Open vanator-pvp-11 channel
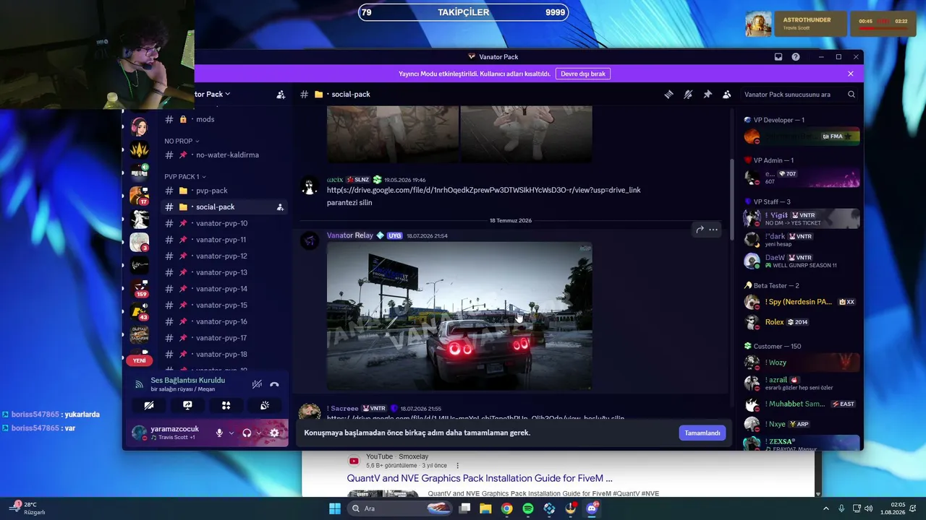 (224, 240)
